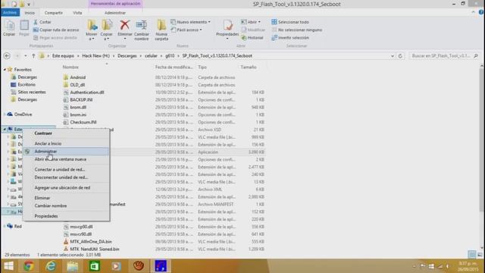485x273 pixels.
Task: Switch to the Administrar tab
Action: (x=115, y=13)
